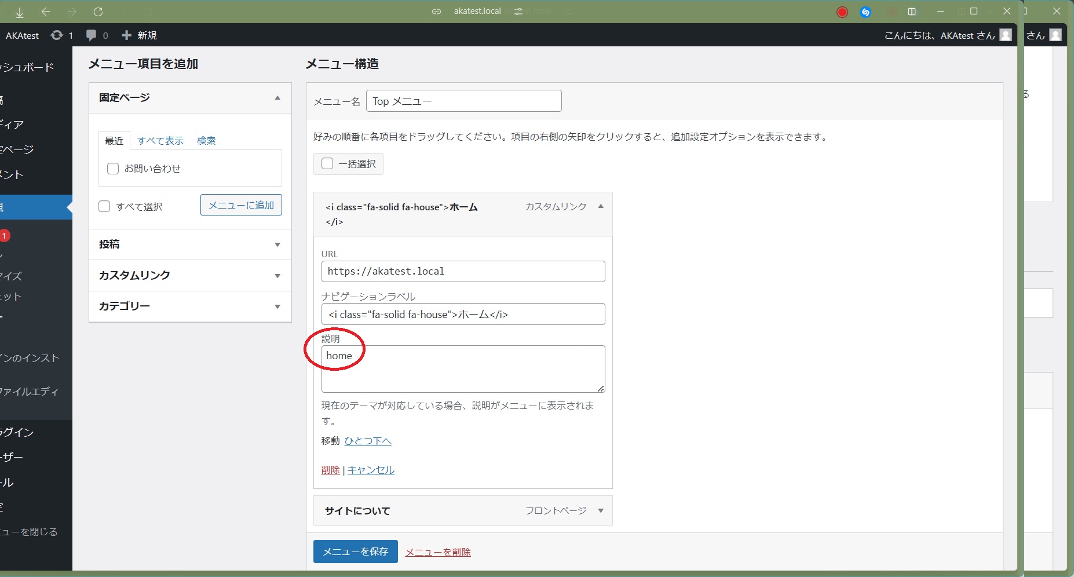1074x577 pixels.
Task: Click the WordPress updates icon
Action: tap(57, 35)
